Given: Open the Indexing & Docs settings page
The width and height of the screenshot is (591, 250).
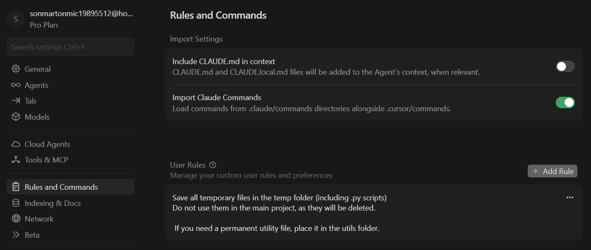Looking at the screenshot, I should 53,203.
